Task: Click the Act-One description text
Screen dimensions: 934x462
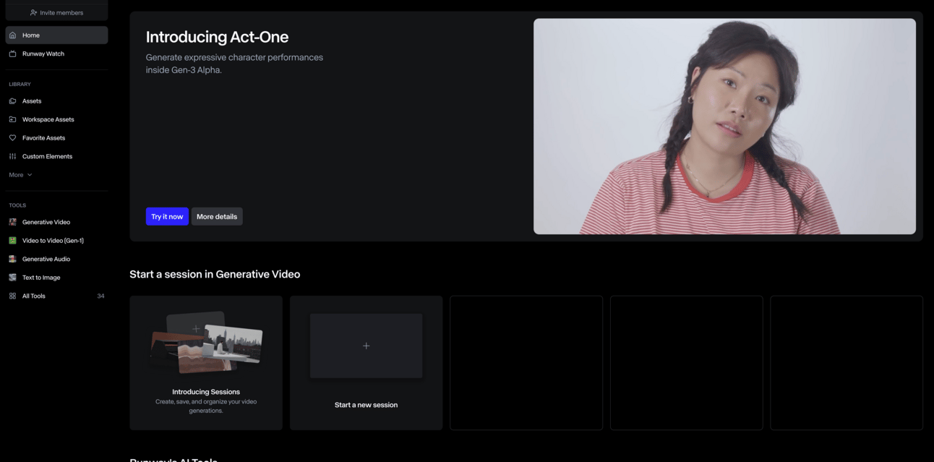Action: (x=234, y=64)
